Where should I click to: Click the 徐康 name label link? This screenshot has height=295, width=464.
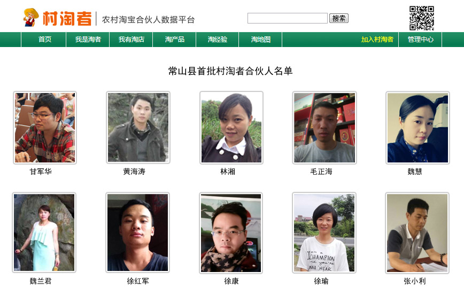tap(231, 281)
